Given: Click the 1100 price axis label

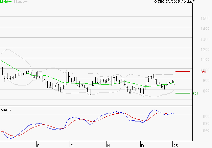Looking at the screenshot, I should coord(205,60).
